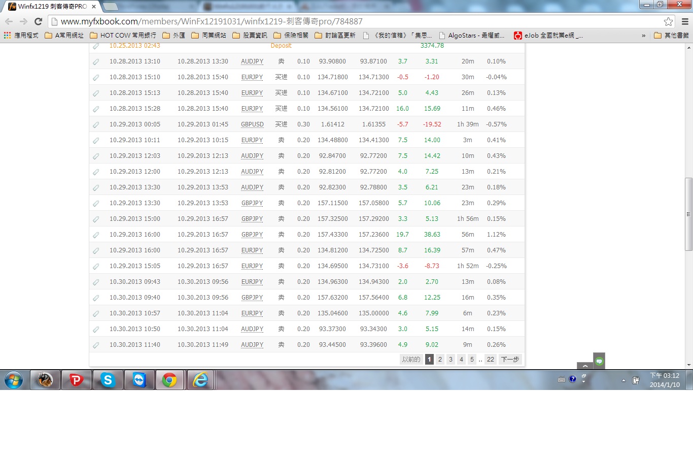
Task: Go to page 22 of trade history
Action: pyautogui.click(x=490, y=359)
